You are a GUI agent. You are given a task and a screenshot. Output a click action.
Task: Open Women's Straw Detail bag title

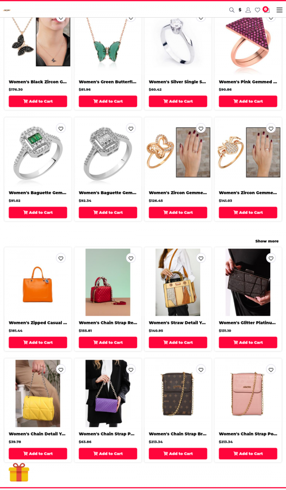(178, 323)
